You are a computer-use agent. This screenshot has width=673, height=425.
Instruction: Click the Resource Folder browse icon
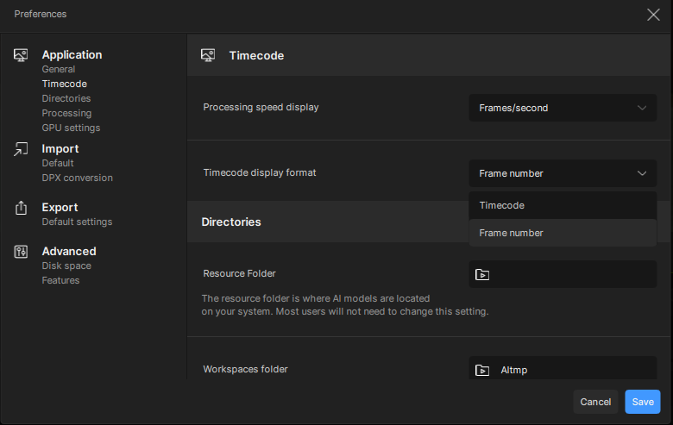(x=483, y=275)
